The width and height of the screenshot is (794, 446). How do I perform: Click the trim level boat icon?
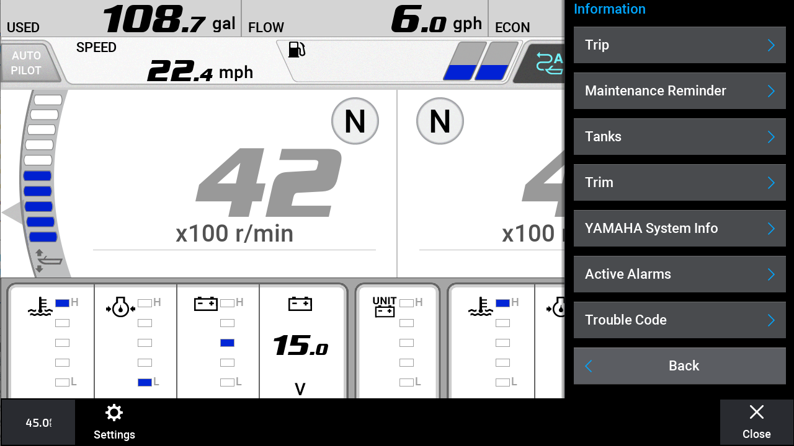coord(48,261)
